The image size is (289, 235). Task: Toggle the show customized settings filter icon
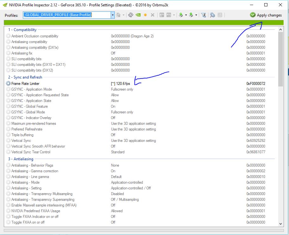point(203,15)
